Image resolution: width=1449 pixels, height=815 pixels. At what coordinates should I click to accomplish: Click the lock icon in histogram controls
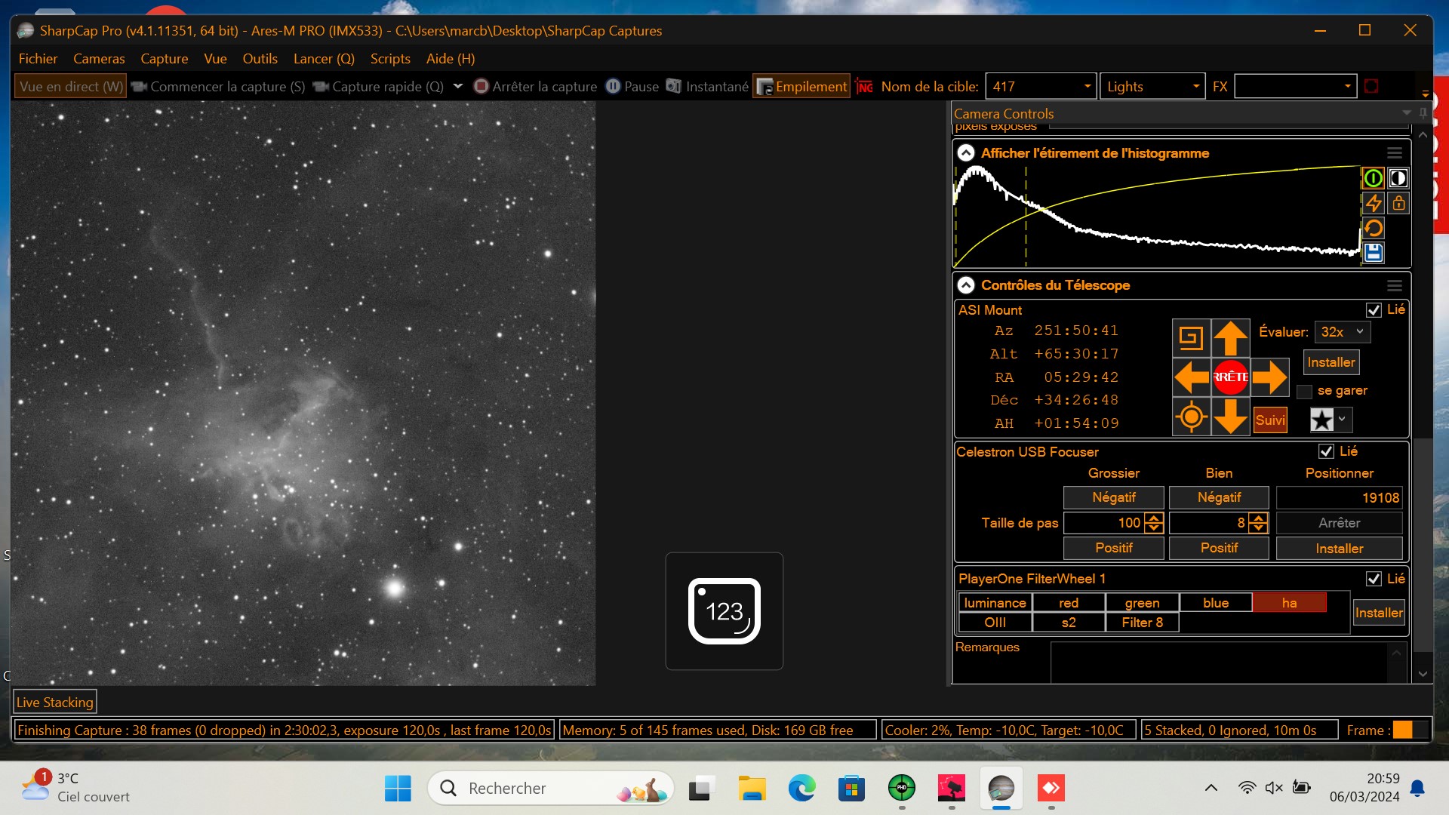(1398, 203)
